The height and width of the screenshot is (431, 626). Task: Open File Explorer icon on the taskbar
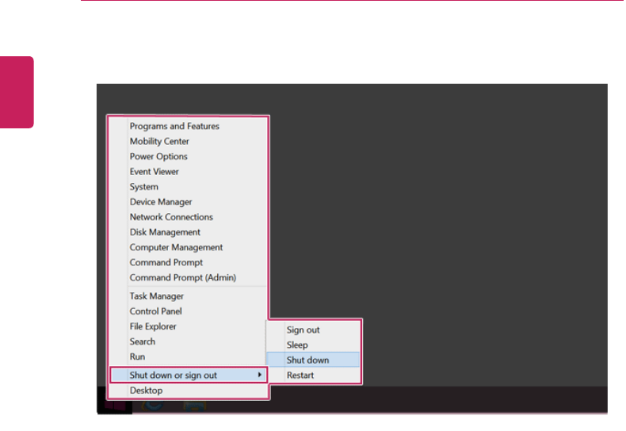(195, 406)
